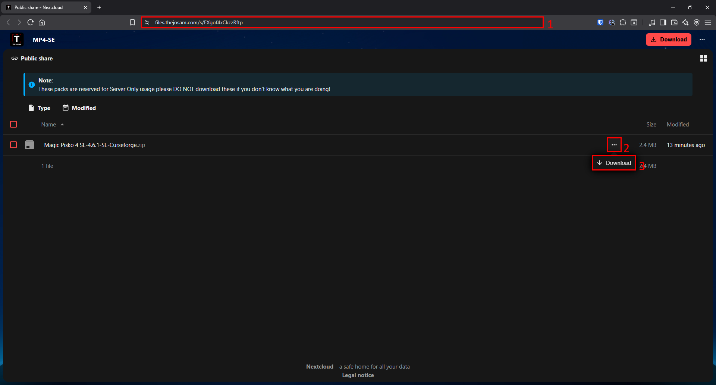Click the privacy shield icon in the toolbar
716x385 pixels.
pyautogui.click(x=697, y=22)
